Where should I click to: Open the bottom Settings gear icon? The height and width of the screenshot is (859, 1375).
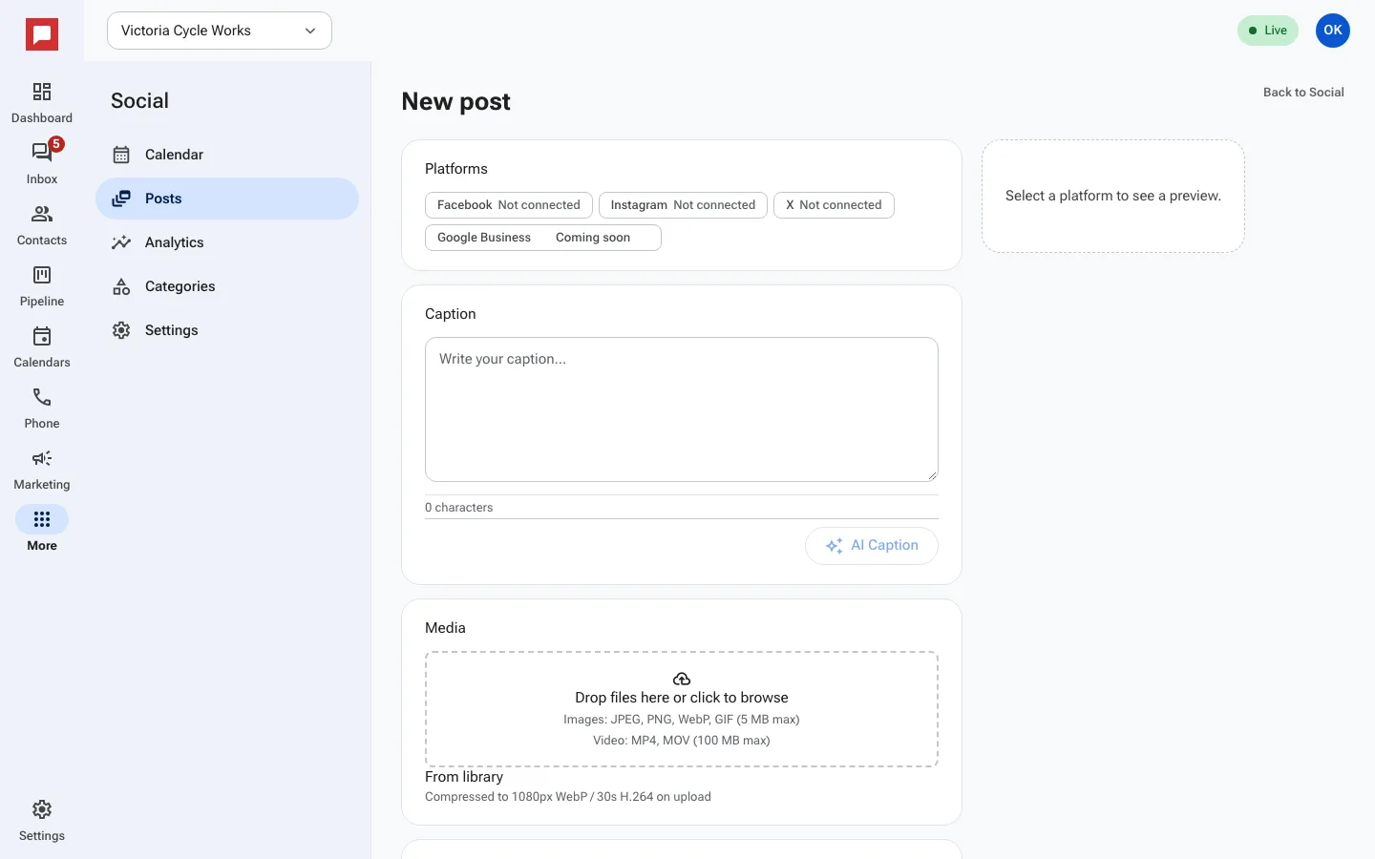point(42,809)
